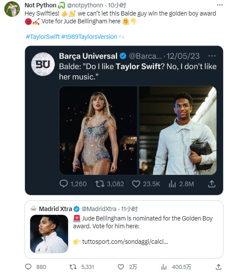230x274 pixels.
Task: Click the reply icon with 1,260 in the quoted image
Action: tap(64, 184)
